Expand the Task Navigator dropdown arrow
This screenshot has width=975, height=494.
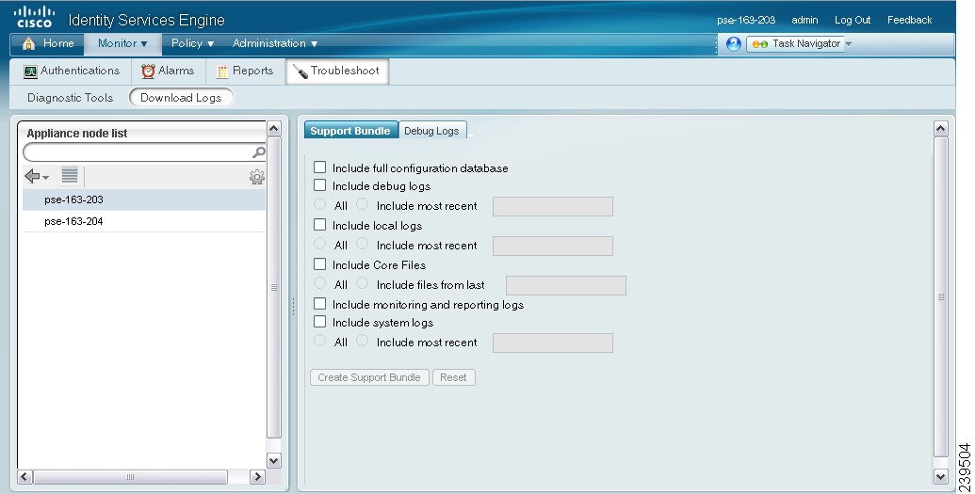pyautogui.click(x=849, y=44)
